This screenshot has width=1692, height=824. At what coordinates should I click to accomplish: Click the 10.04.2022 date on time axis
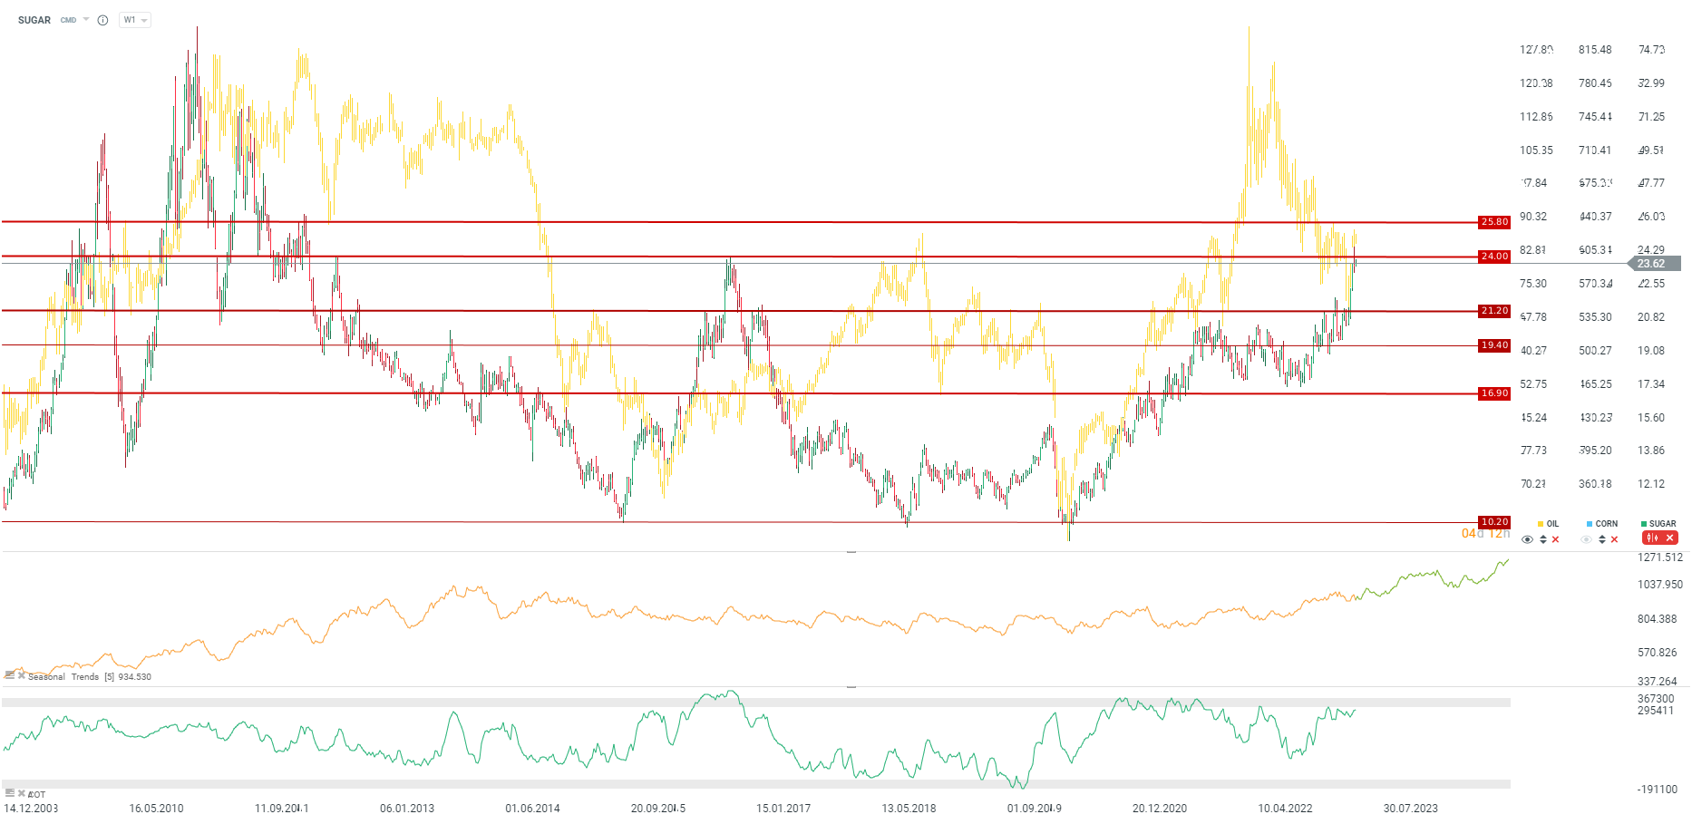(x=1285, y=809)
